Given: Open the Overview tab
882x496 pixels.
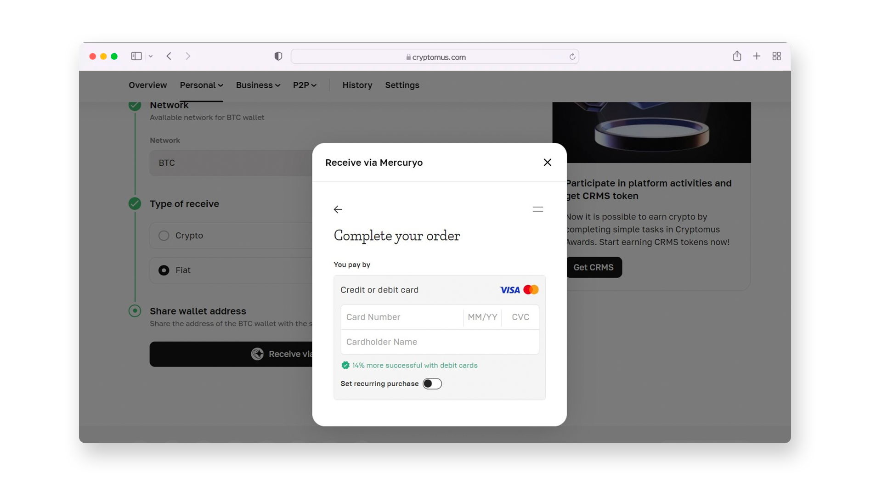Looking at the screenshot, I should pos(148,85).
